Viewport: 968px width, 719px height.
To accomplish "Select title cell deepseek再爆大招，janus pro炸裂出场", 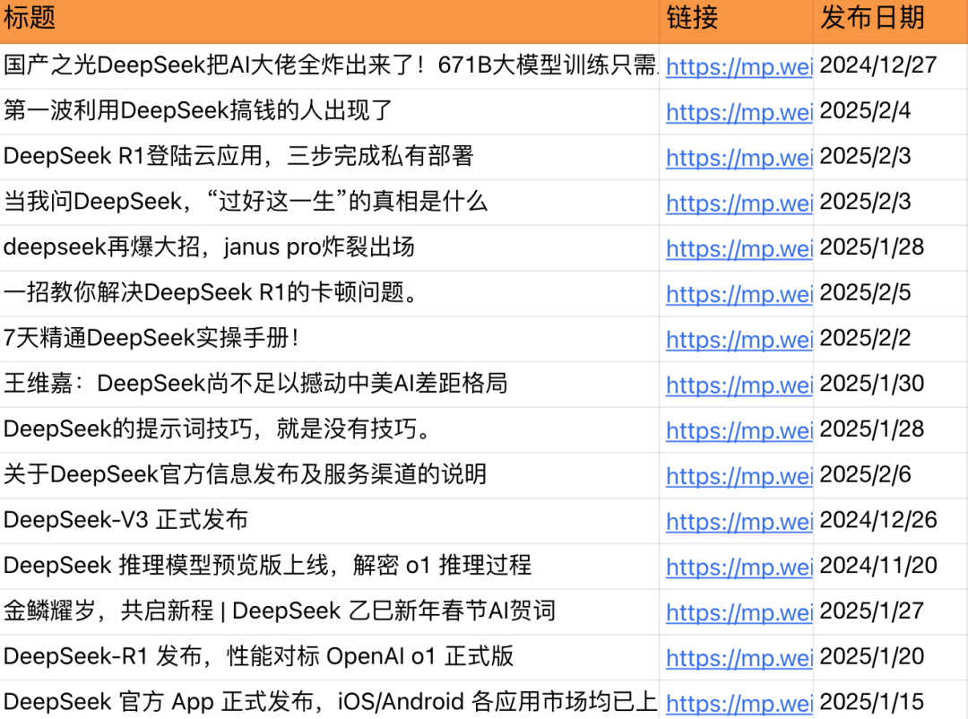I will point(329,247).
